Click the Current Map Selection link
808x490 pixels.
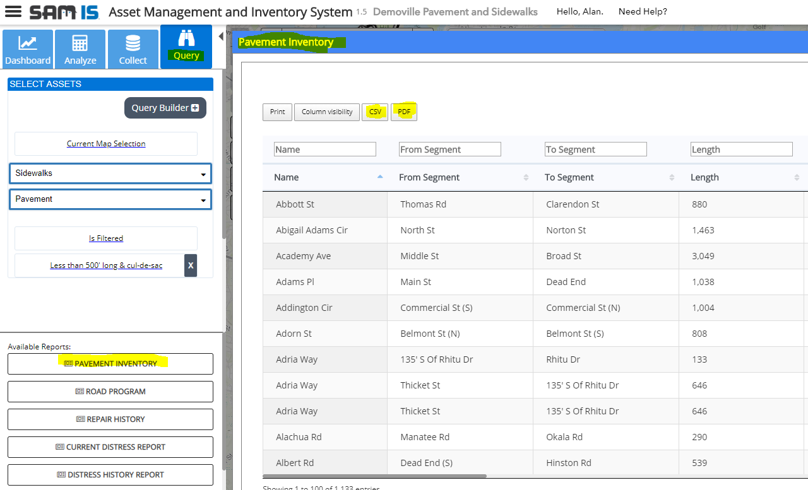[x=106, y=144]
